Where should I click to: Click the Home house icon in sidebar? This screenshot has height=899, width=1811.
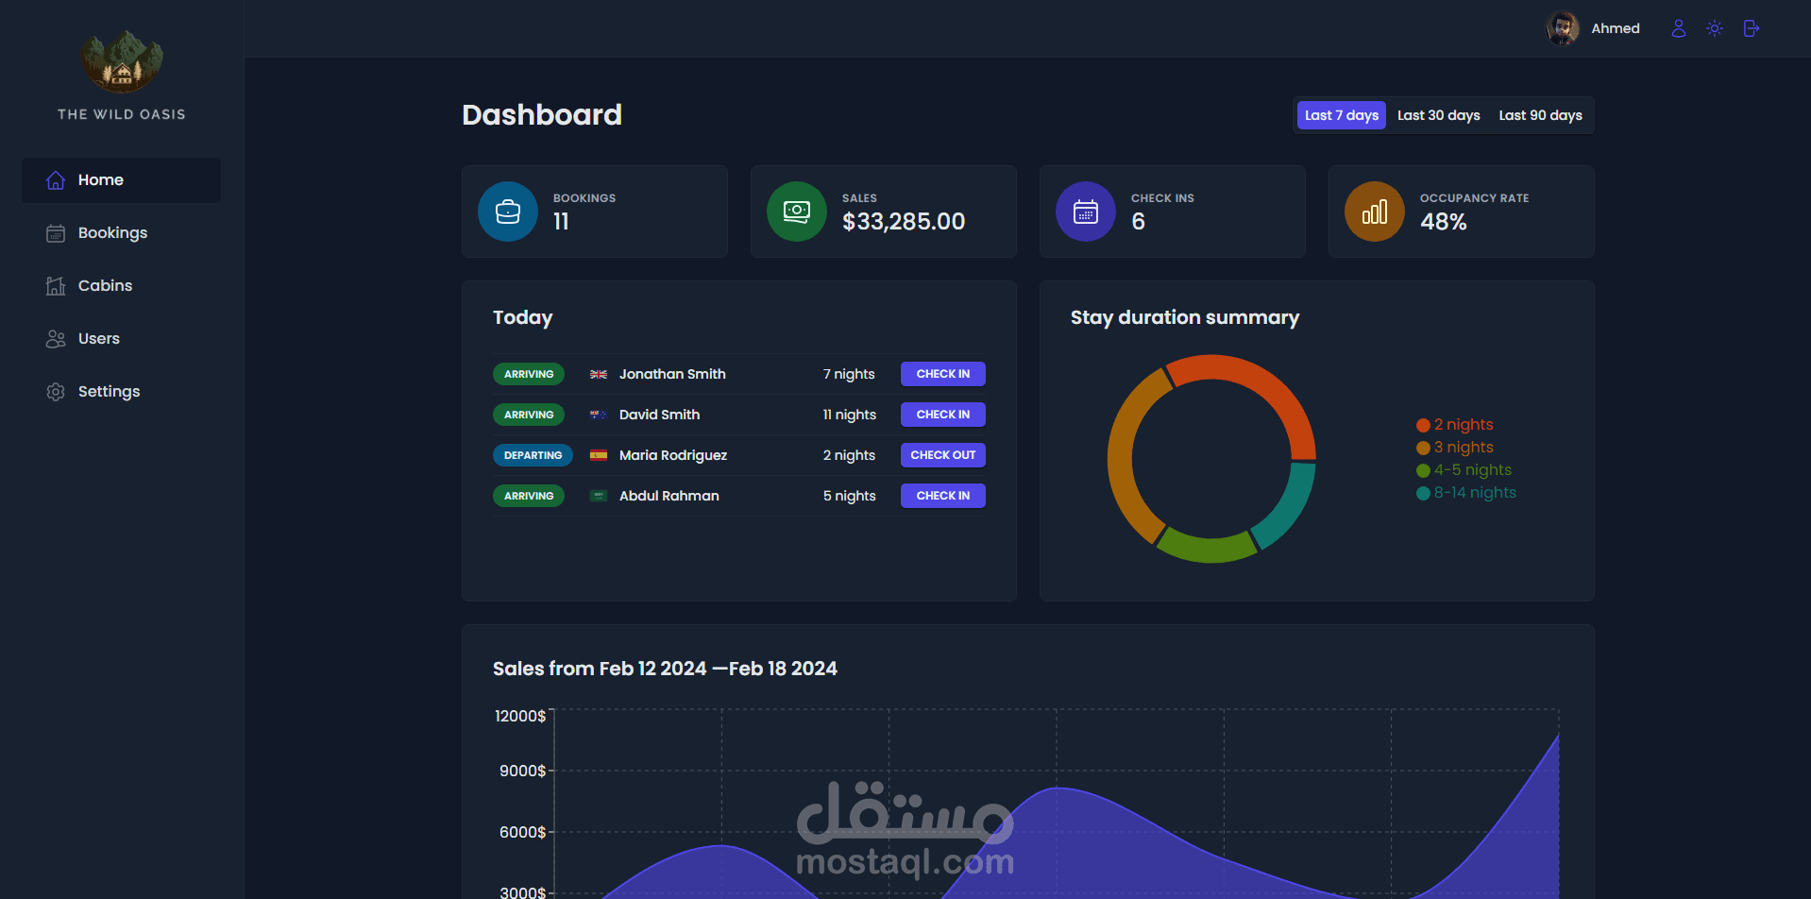[x=56, y=180]
